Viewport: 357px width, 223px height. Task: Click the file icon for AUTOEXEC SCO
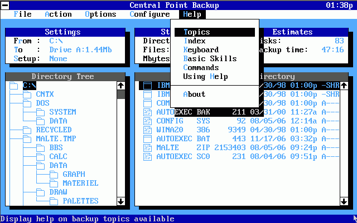click(x=147, y=157)
